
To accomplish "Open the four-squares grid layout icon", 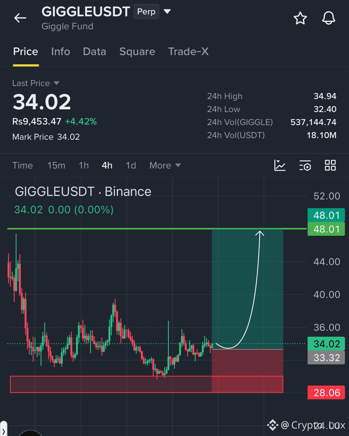I will (x=330, y=165).
